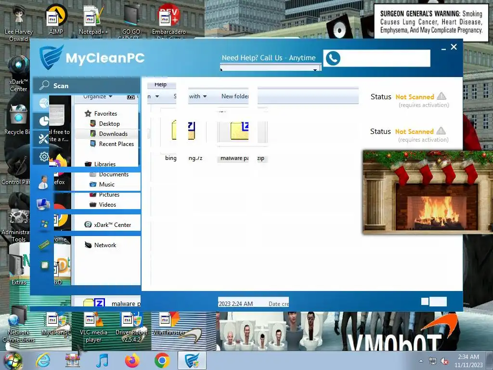Screen dimensions: 493x370
Task: Select the pie chart sidebar icon
Action: click(43, 121)
